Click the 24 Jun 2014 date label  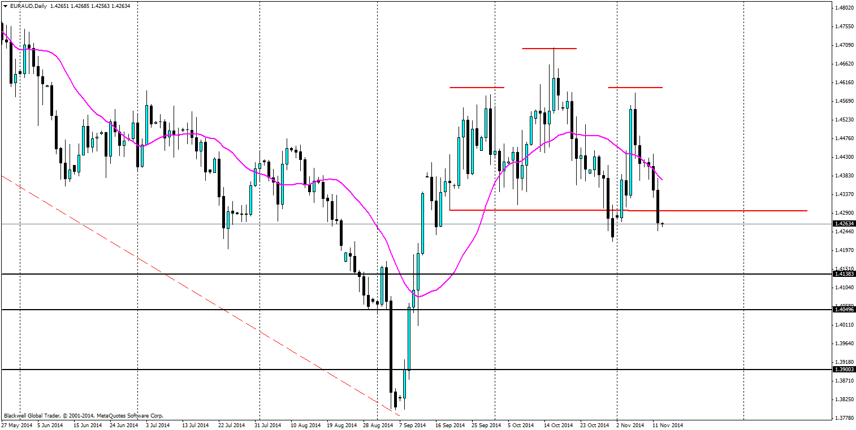[123, 425]
